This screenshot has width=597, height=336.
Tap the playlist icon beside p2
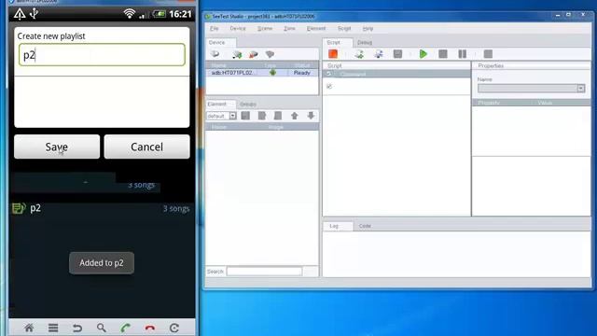click(19, 208)
